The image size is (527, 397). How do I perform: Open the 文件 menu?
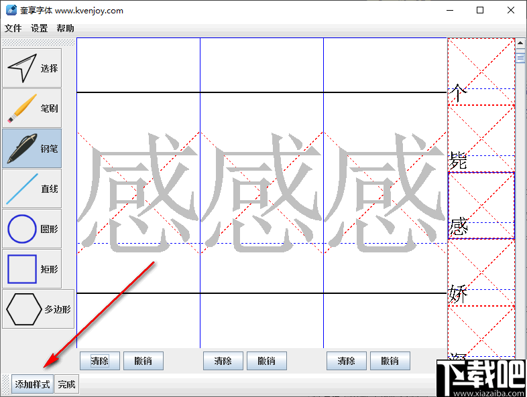[13, 28]
